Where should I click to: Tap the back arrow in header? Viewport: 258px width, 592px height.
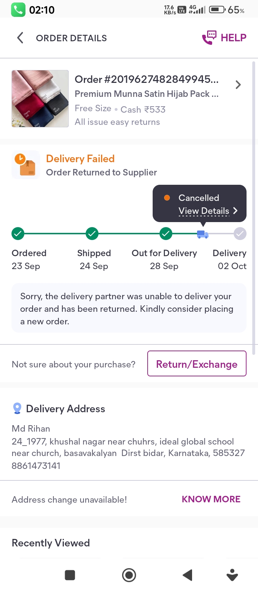pos(20,38)
